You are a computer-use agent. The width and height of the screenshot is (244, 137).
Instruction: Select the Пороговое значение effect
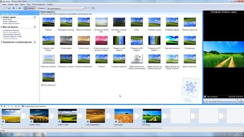tap(172, 40)
